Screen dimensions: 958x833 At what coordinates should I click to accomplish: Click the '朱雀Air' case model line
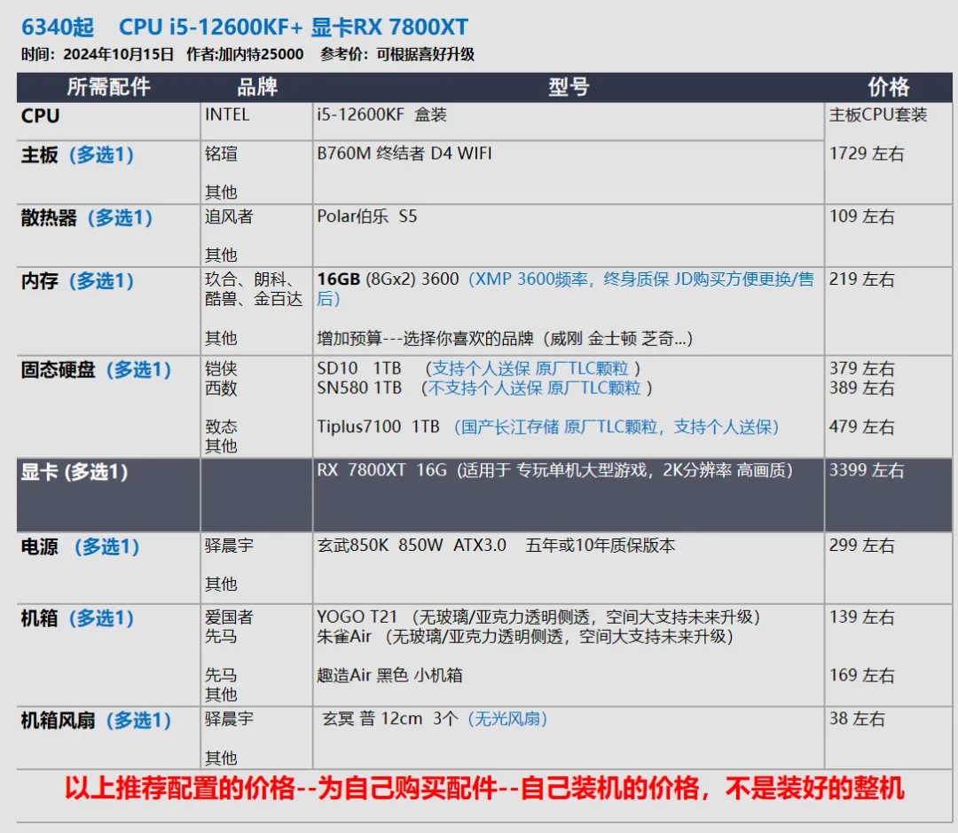[x=525, y=636]
